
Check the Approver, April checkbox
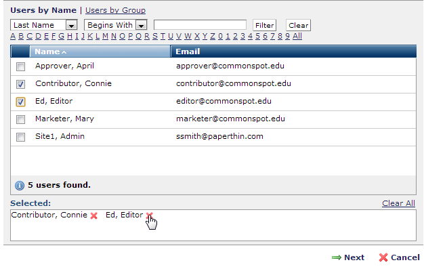[20, 66]
